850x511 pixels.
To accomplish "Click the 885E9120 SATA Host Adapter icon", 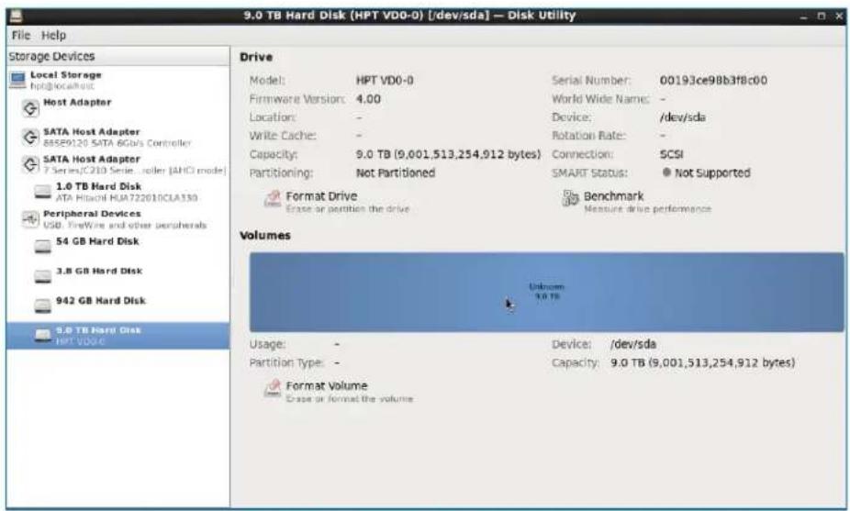I will (x=30, y=137).
